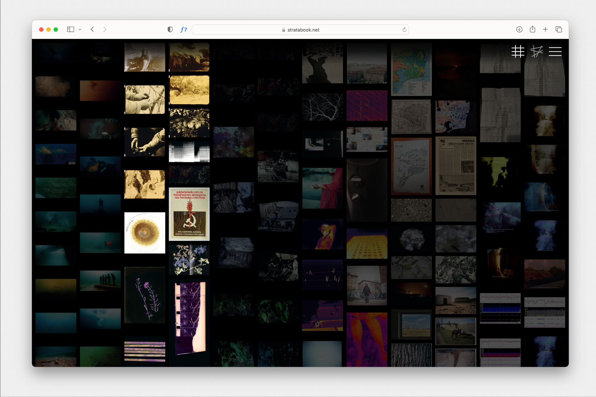Open the colorful coastal map thumbnail

[x=411, y=69]
